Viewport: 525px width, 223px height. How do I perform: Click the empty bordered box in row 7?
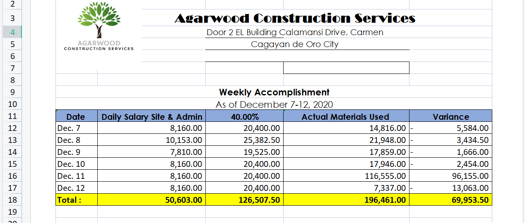346,68
